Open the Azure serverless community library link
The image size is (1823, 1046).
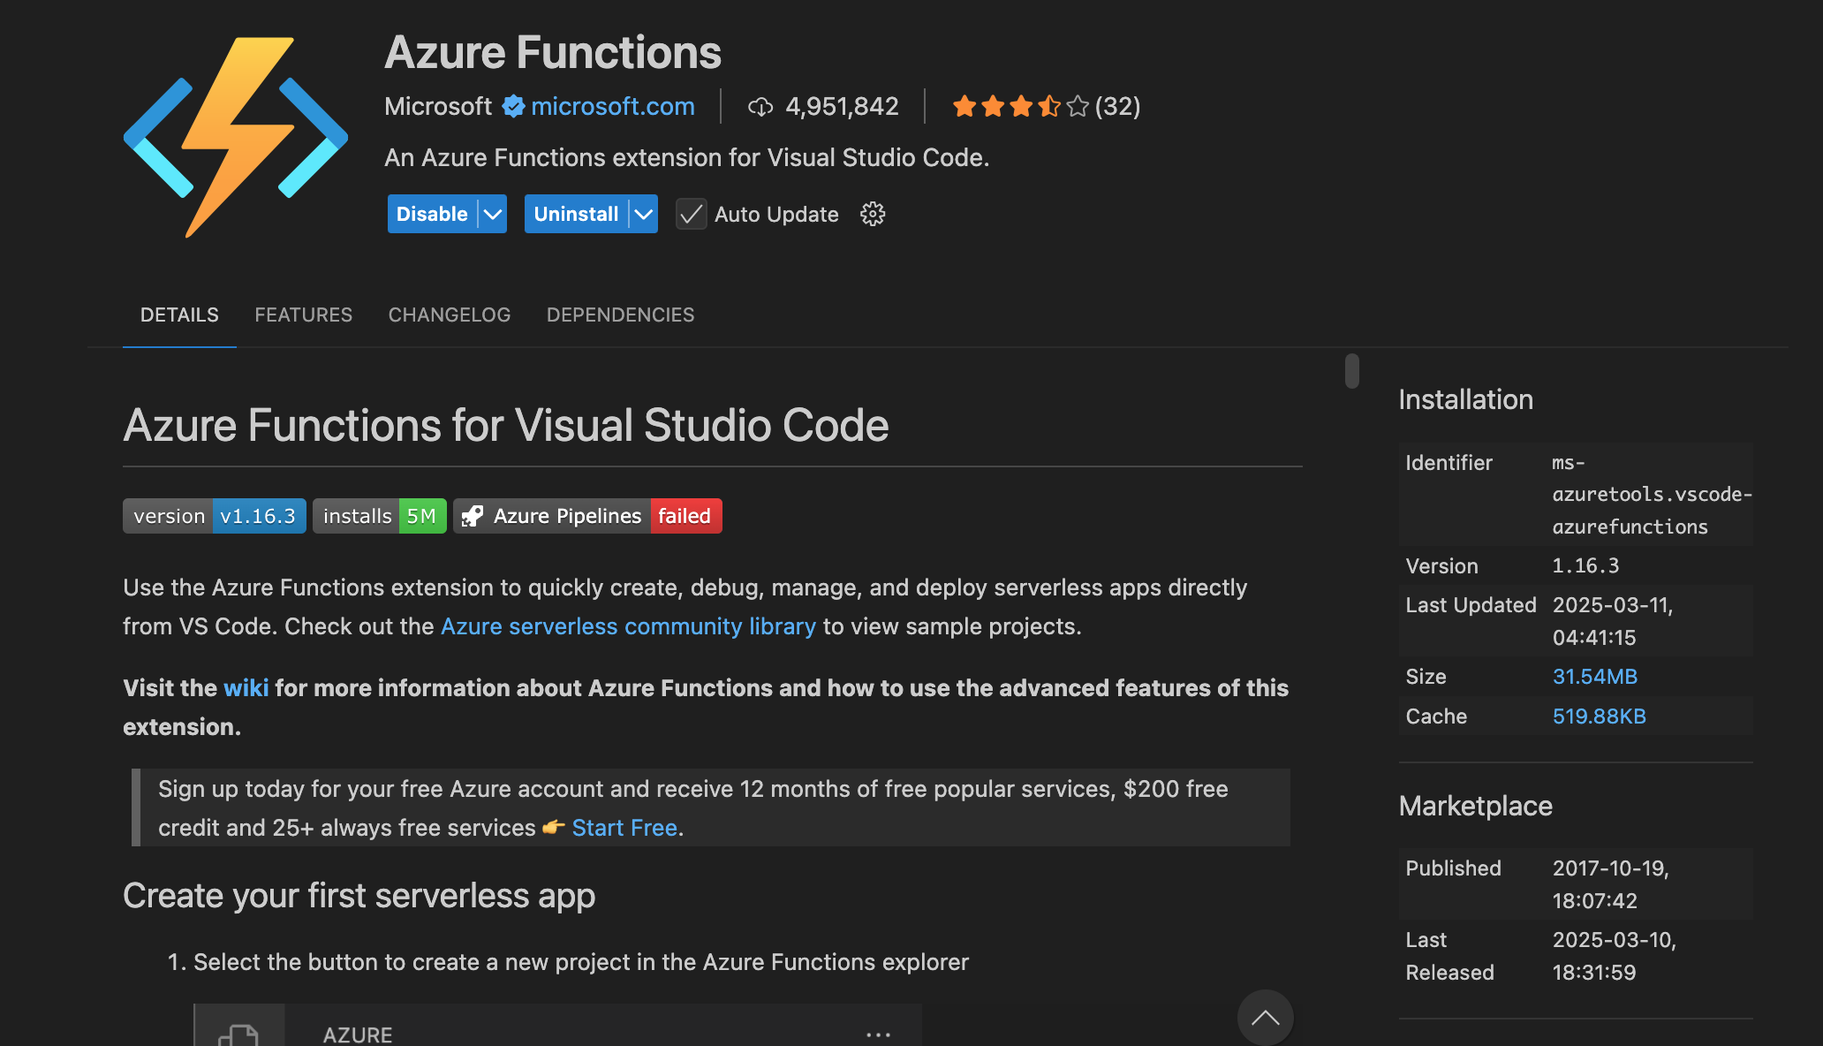[628, 626]
